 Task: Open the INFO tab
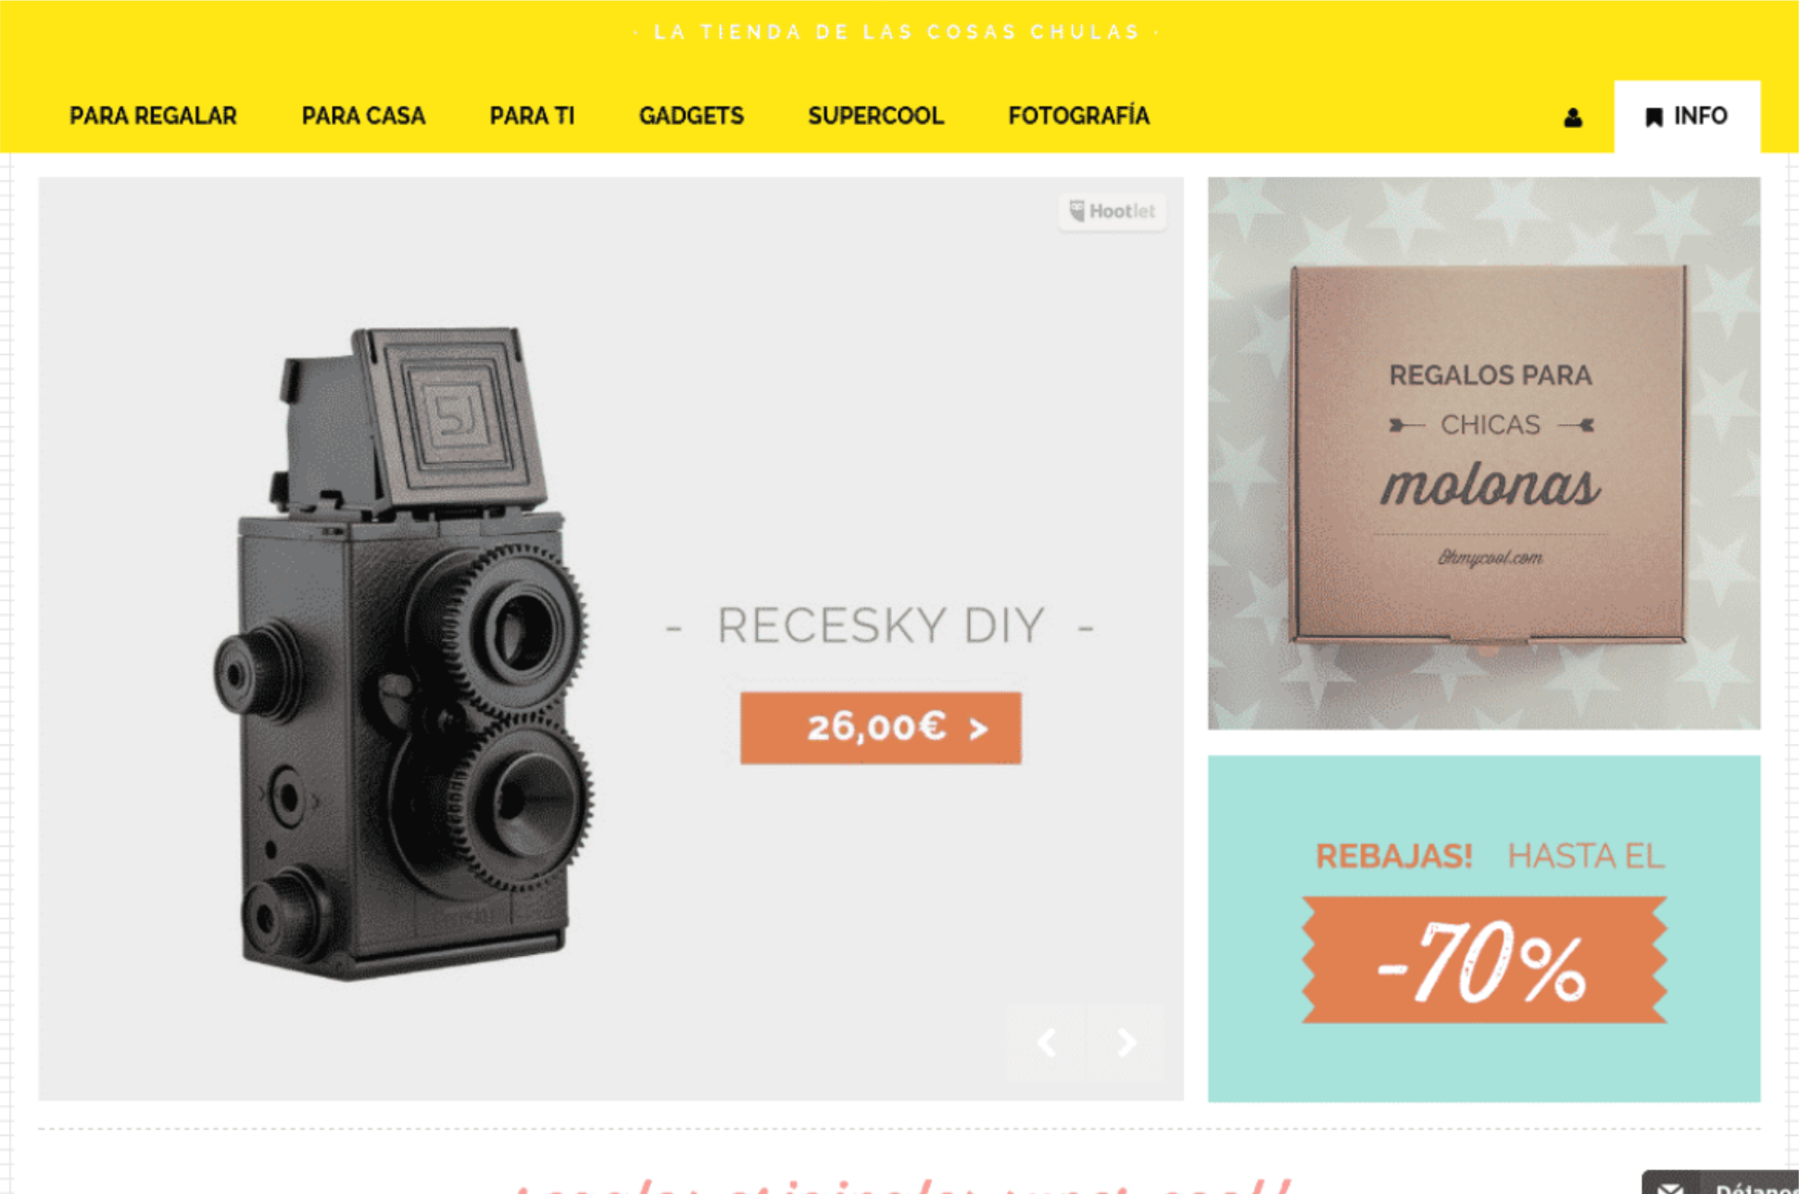point(1687,117)
